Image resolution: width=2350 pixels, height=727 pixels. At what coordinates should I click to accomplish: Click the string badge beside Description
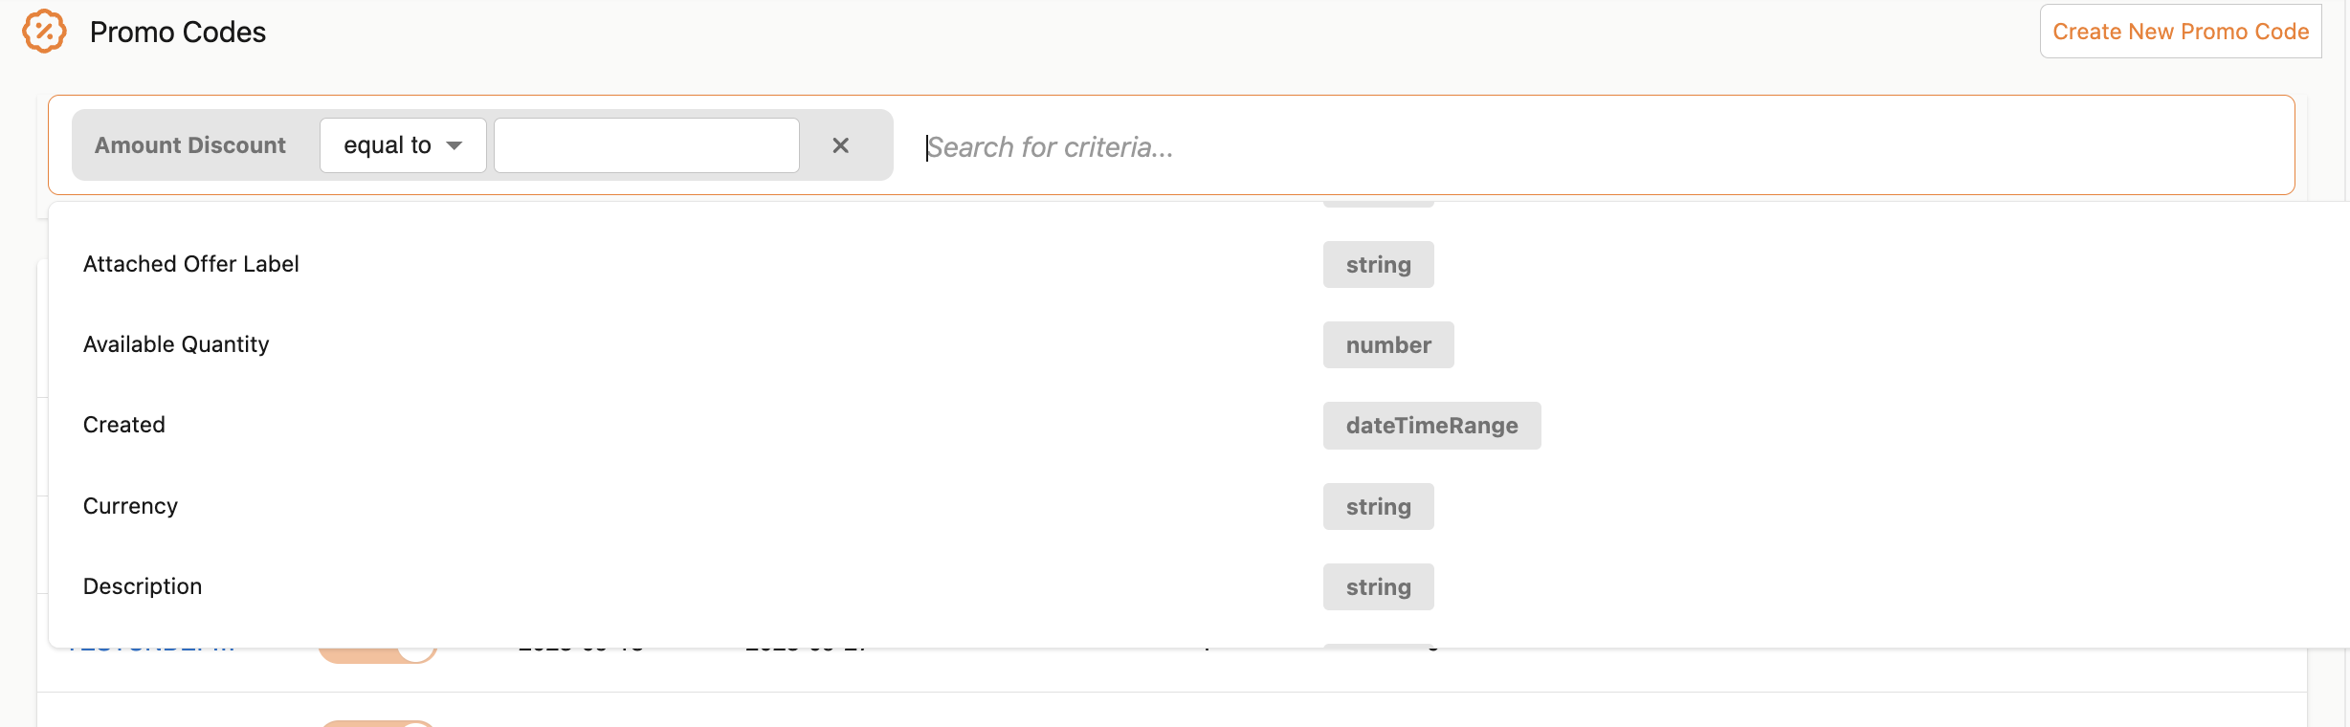1378,587
